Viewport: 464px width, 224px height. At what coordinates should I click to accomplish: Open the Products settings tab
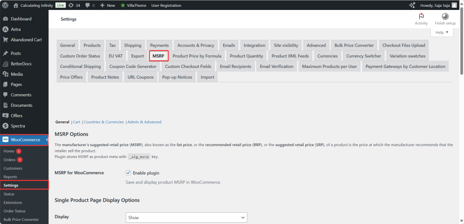click(92, 45)
